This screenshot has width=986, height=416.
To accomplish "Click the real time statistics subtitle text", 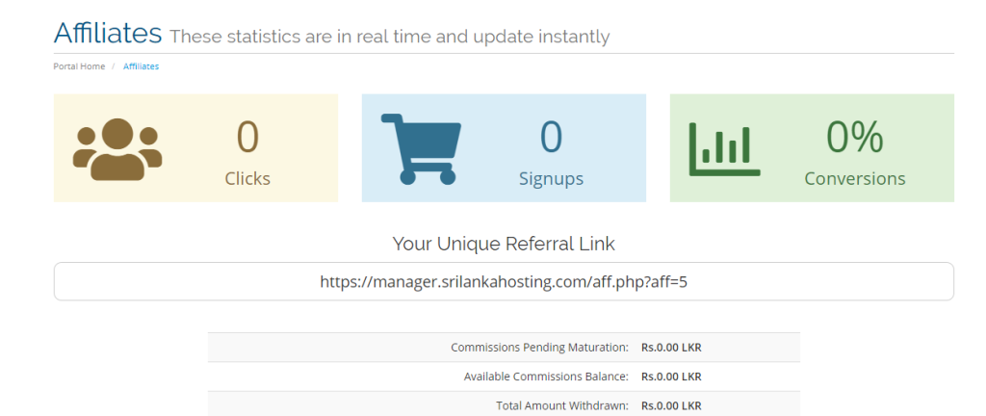I will coord(389,37).
